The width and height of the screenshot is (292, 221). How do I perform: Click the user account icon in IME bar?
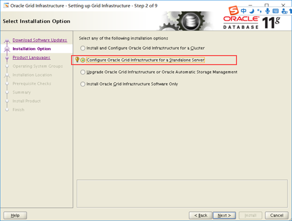(x=285, y=11)
